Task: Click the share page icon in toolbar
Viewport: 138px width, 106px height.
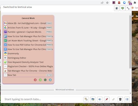Action: click(102, 3)
